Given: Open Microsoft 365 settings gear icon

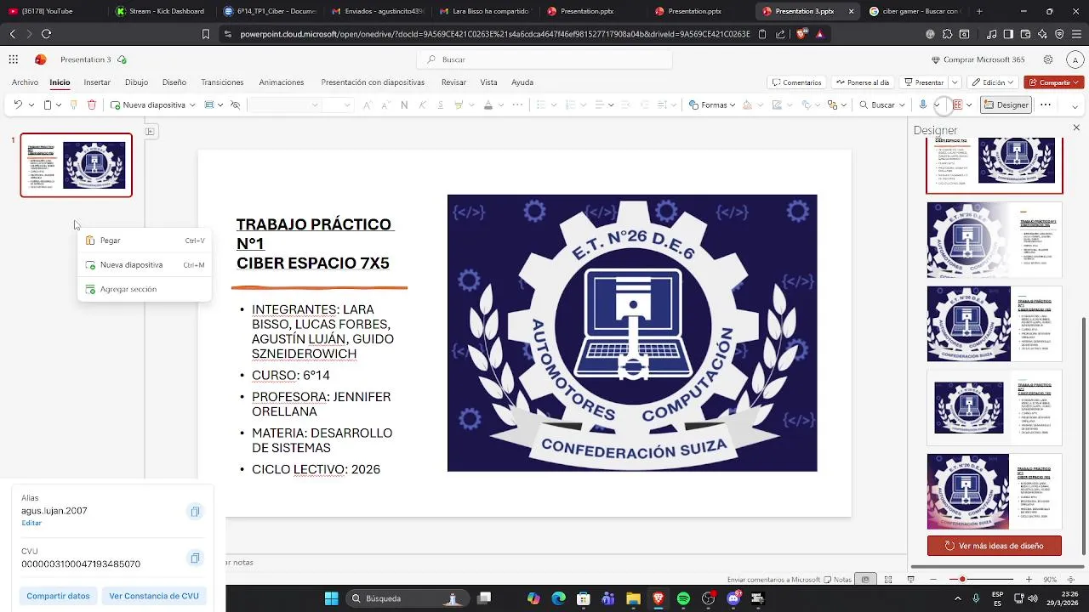Looking at the screenshot, I should click(x=1048, y=59).
